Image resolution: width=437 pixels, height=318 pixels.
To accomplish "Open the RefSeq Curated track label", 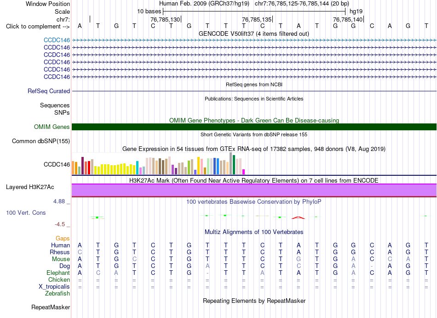I will coord(49,91).
